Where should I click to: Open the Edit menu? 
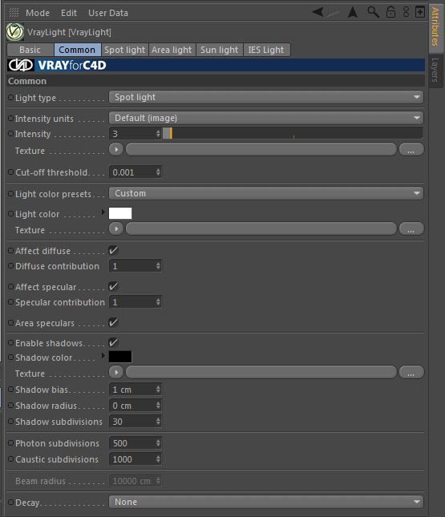click(x=69, y=13)
